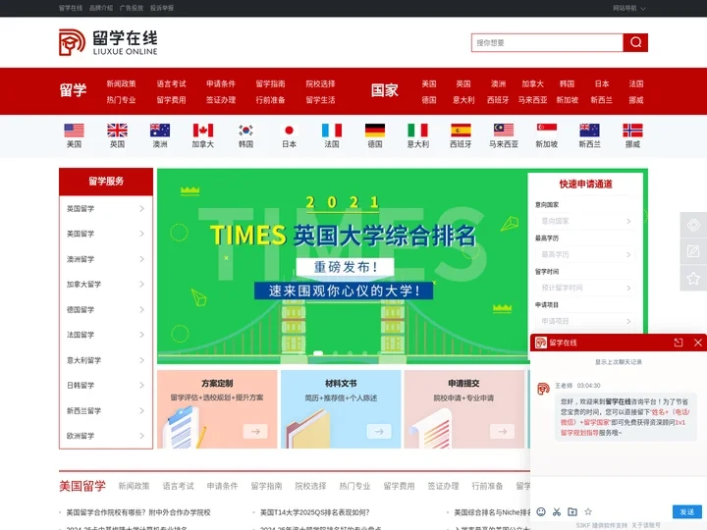Open 新闻政策 in the red 留学 menu
Viewport: 707px width, 530px height.
(121, 83)
